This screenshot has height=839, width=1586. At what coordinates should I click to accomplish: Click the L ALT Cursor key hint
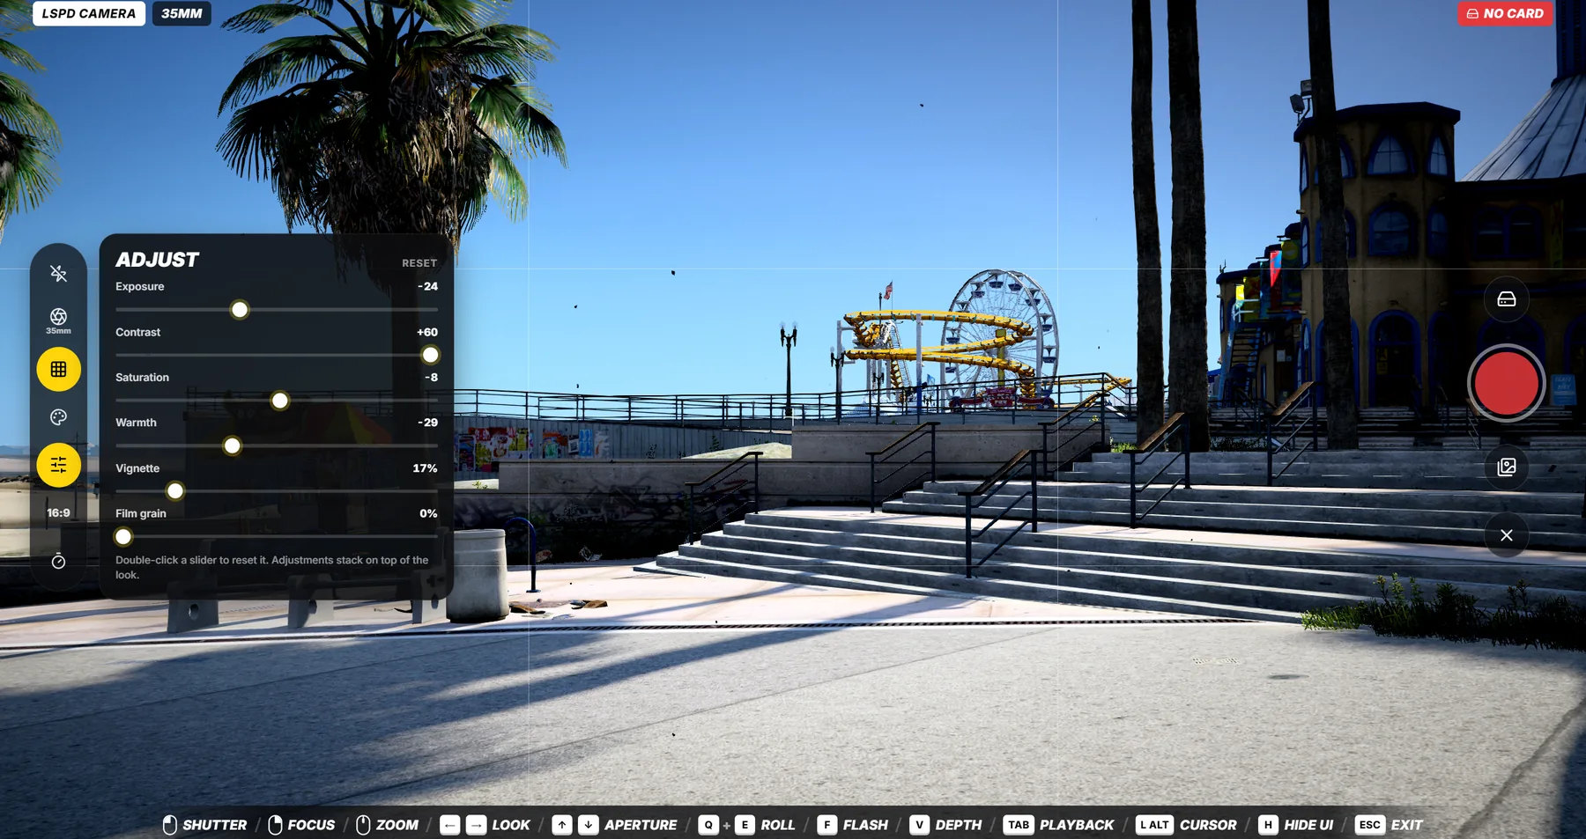coord(1154,825)
